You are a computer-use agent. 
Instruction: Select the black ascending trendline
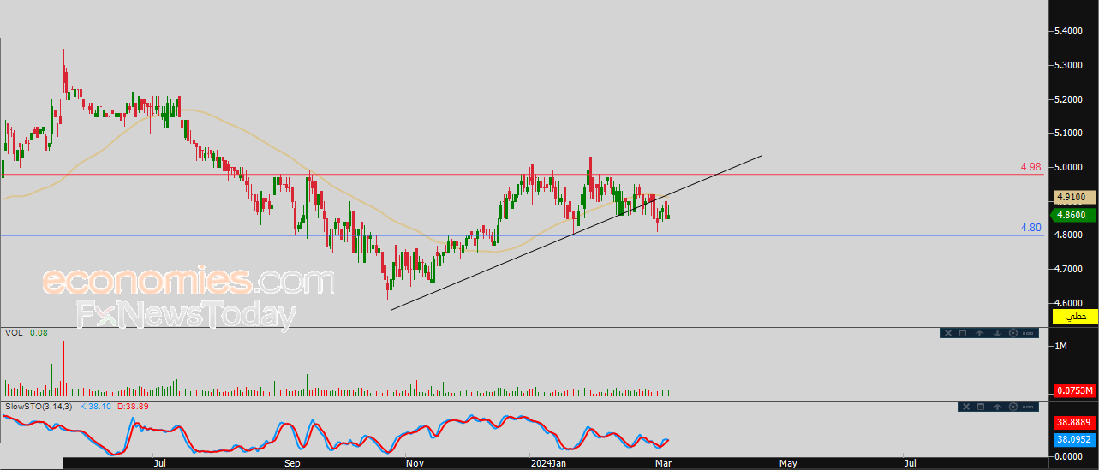[x=576, y=232]
